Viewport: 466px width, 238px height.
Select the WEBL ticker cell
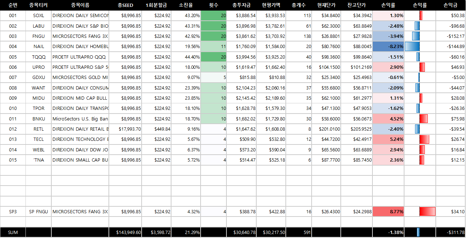coord(38,150)
